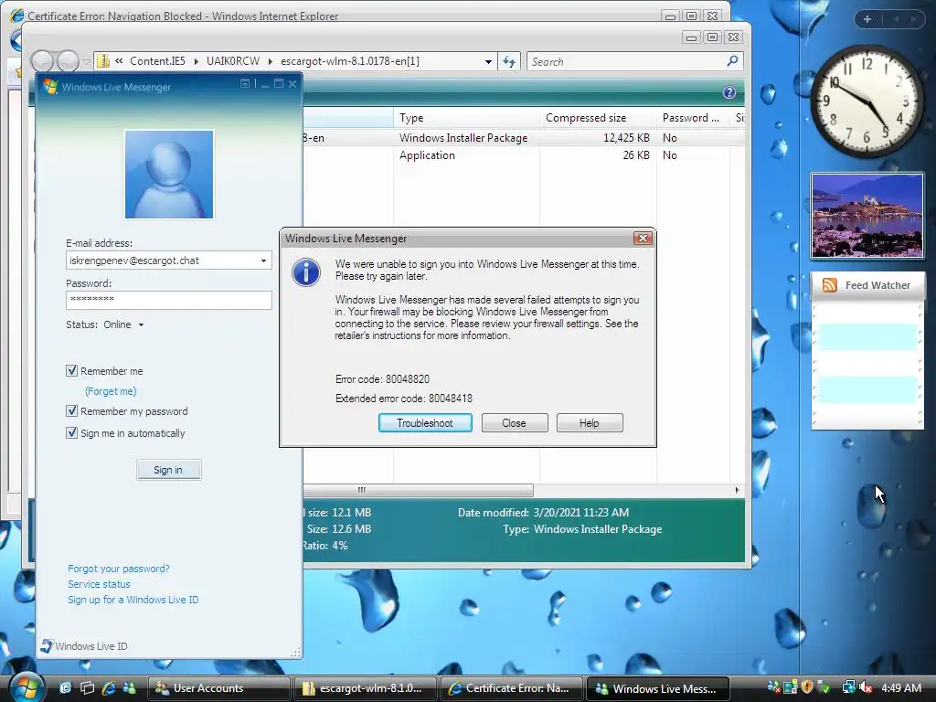Viewport: 936px width, 702px height.
Task: Click Content.IE5 in the breadcrumb path
Action: [x=157, y=61]
